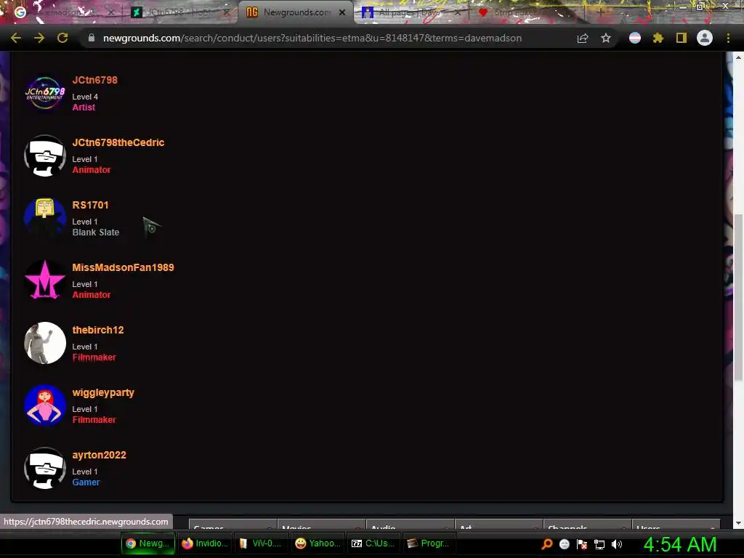Click RS1701 blocky character avatar

pyautogui.click(x=45, y=218)
